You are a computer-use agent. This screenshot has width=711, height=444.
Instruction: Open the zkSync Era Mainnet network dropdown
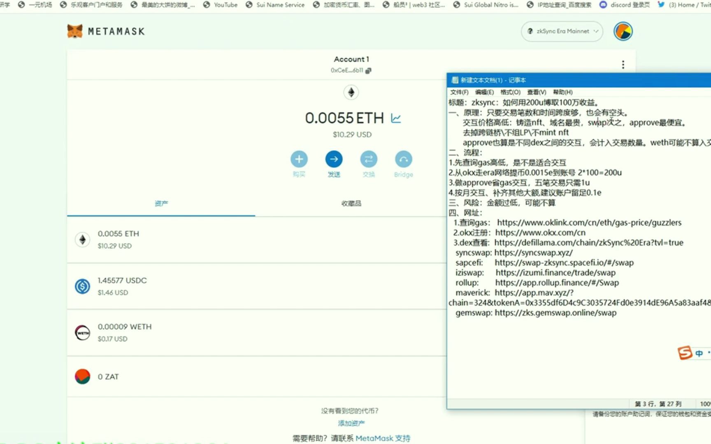pos(562,31)
